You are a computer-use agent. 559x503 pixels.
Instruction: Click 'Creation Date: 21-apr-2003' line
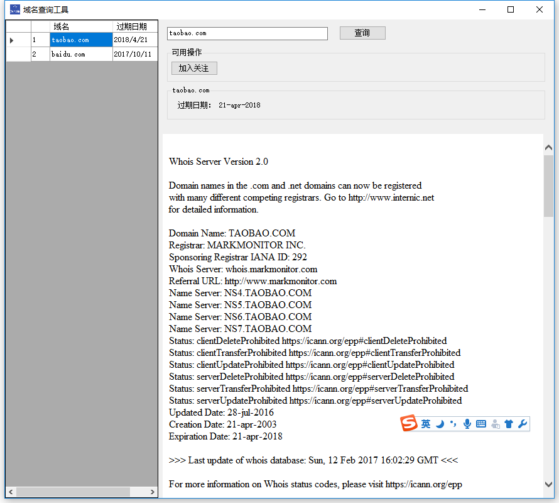coord(223,424)
